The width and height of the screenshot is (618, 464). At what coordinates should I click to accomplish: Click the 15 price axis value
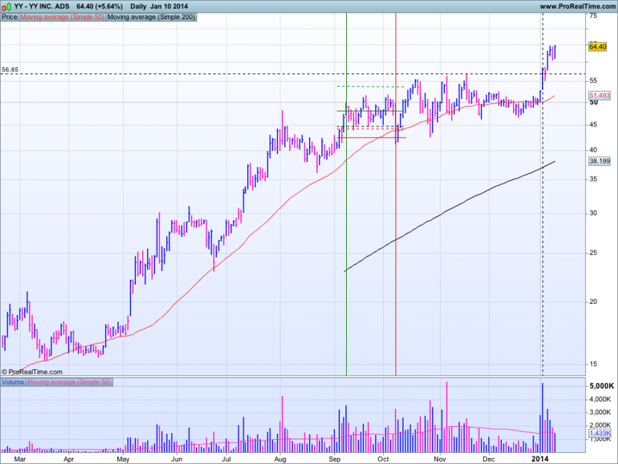pyautogui.click(x=593, y=364)
